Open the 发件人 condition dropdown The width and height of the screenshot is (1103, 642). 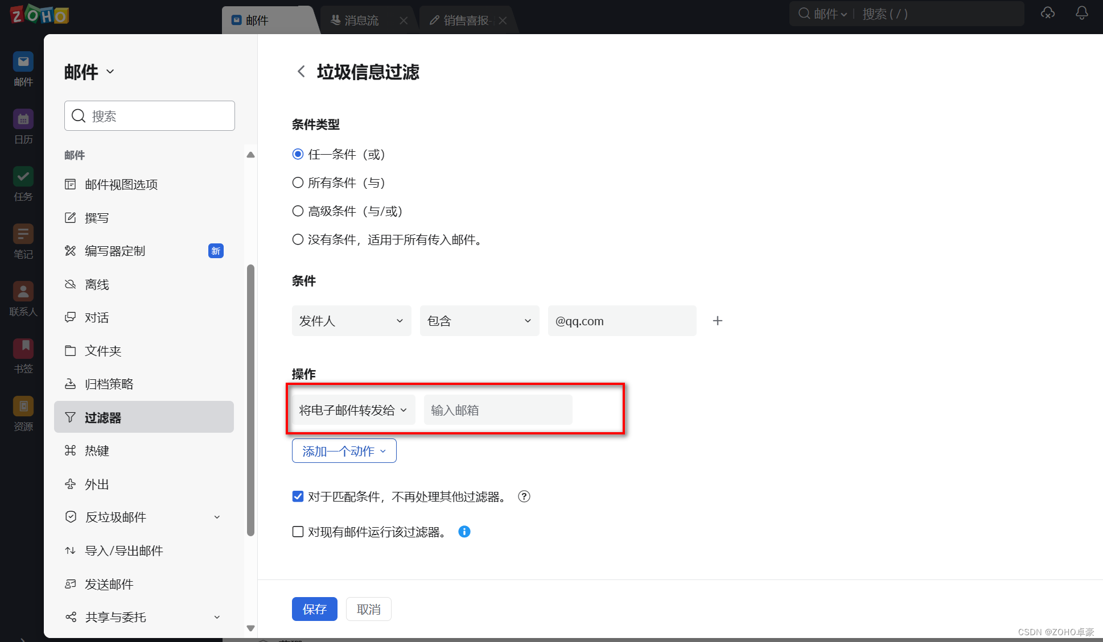point(351,321)
